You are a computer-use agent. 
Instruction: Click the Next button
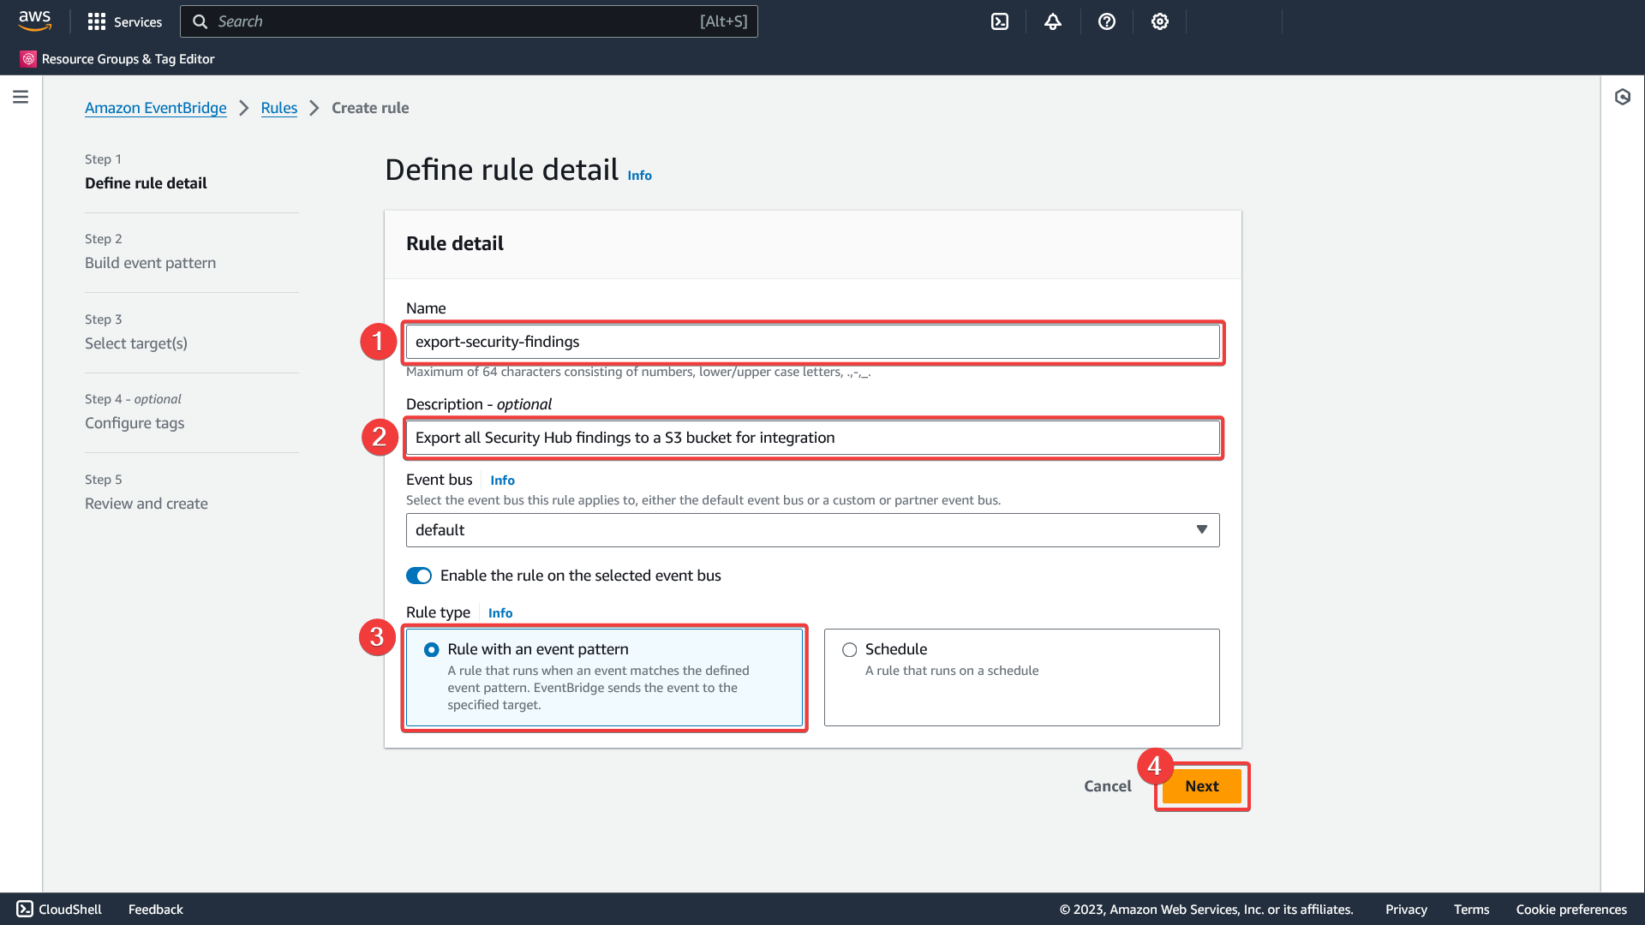tap(1202, 786)
